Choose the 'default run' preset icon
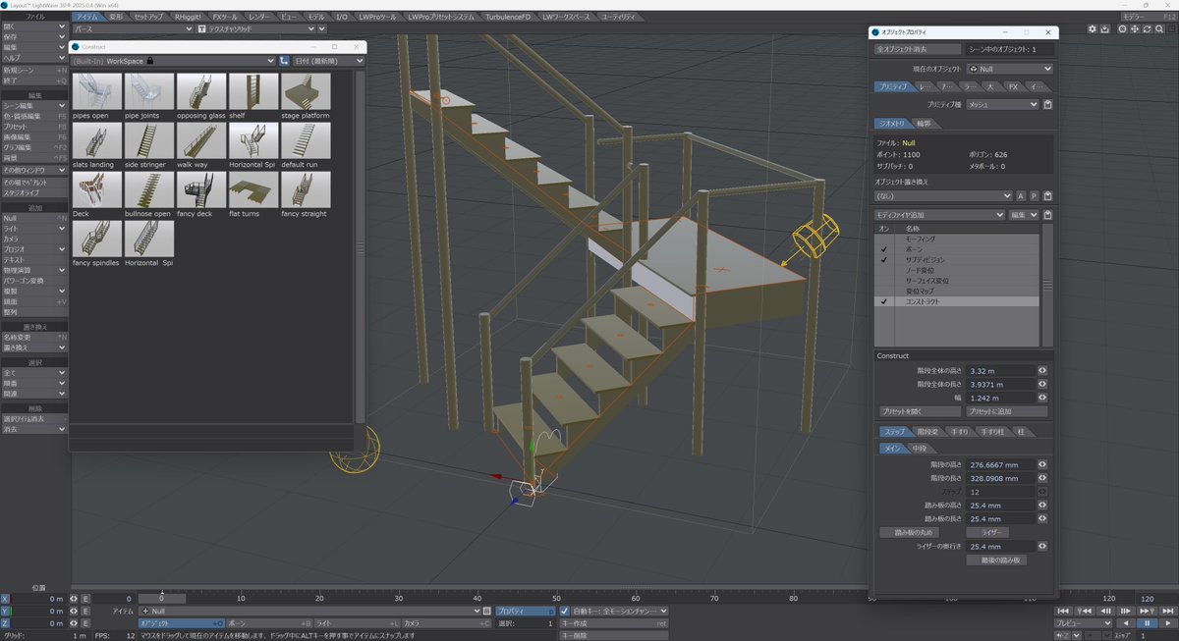This screenshot has width=1179, height=641. coord(306,140)
